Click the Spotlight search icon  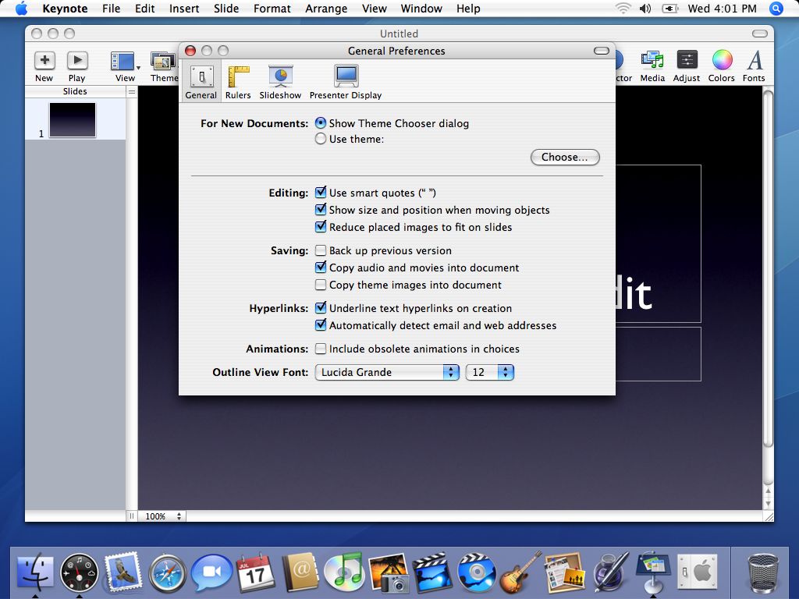click(x=776, y=8)
